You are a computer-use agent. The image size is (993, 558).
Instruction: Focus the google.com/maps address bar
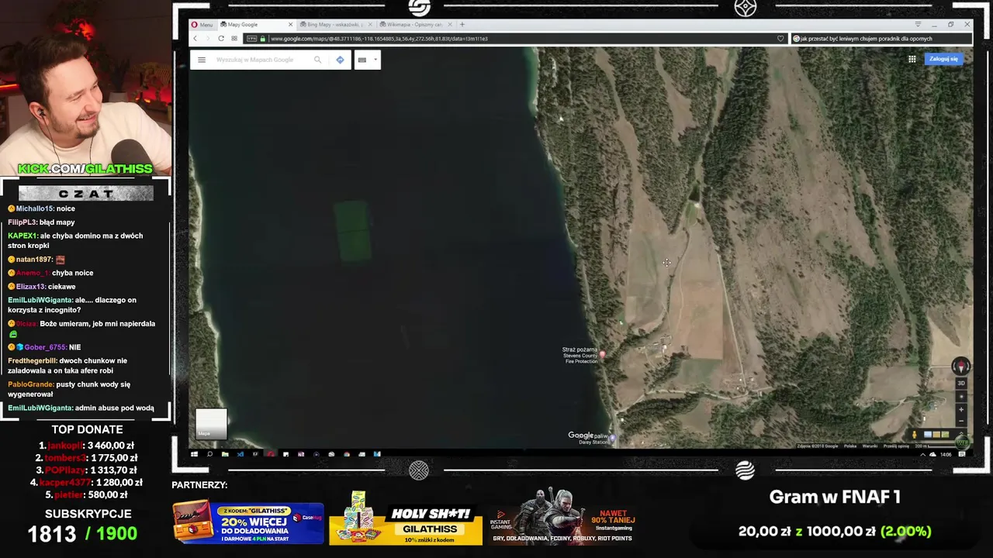pyautogui.click(x=516, y=39)
